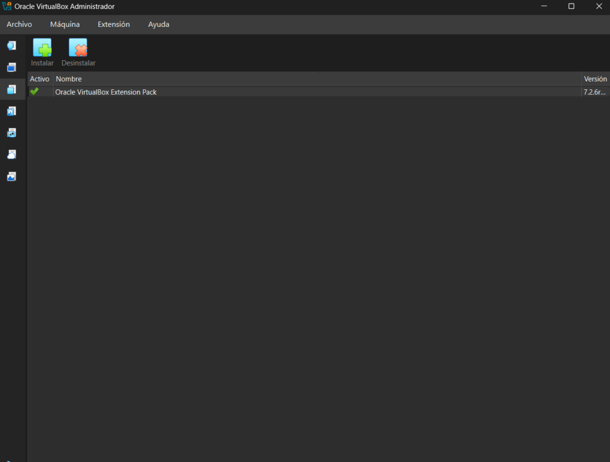Open the Welcome home tool in sidebar
Screen dimensions: 610x462
pos(11,46)
